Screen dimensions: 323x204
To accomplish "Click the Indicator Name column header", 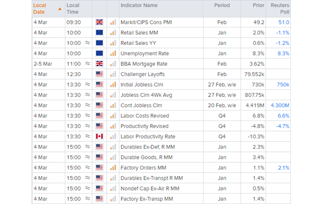I will tap(139, 5).
